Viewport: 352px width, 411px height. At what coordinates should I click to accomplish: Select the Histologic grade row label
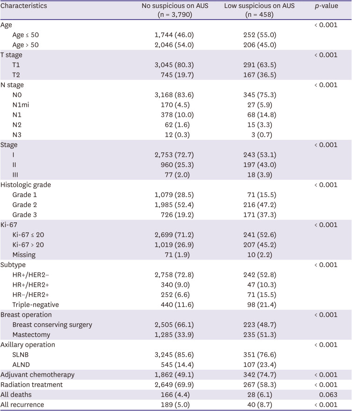26,184
